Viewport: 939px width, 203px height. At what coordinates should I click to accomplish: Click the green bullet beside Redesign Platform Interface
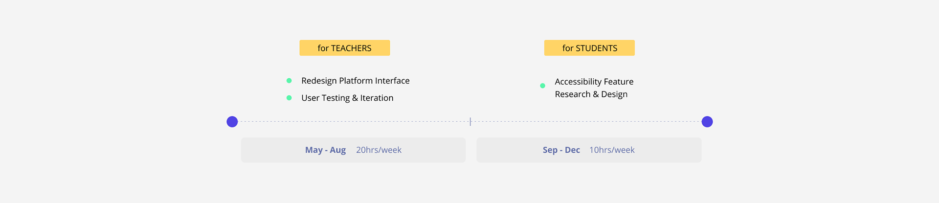289,81
